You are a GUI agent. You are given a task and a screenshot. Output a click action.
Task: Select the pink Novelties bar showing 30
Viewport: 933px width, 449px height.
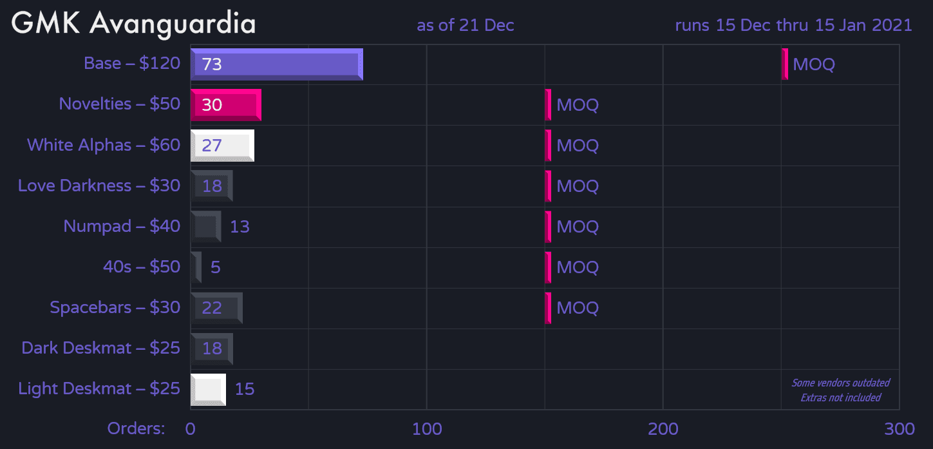226,105
